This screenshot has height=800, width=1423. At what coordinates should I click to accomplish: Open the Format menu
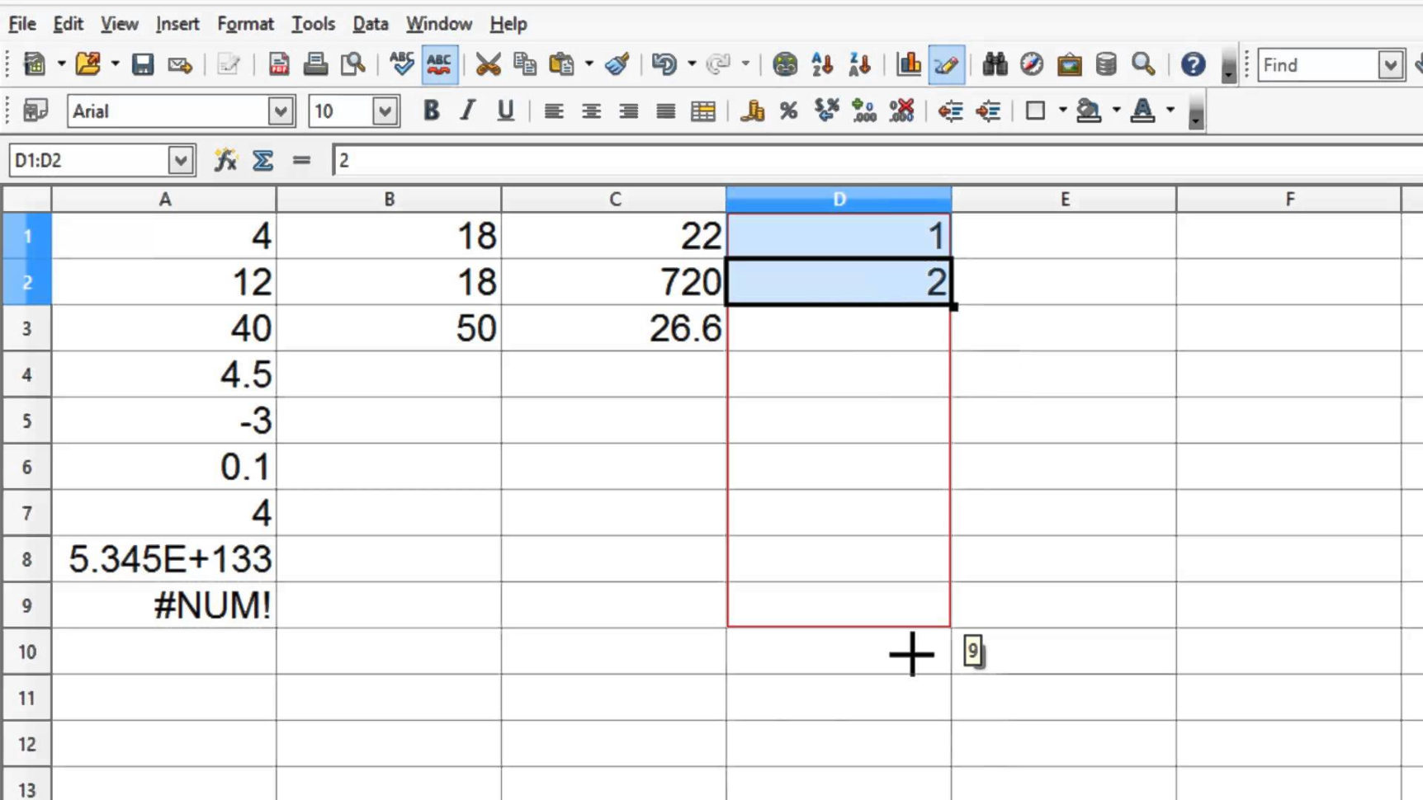(x=244, y=24)
